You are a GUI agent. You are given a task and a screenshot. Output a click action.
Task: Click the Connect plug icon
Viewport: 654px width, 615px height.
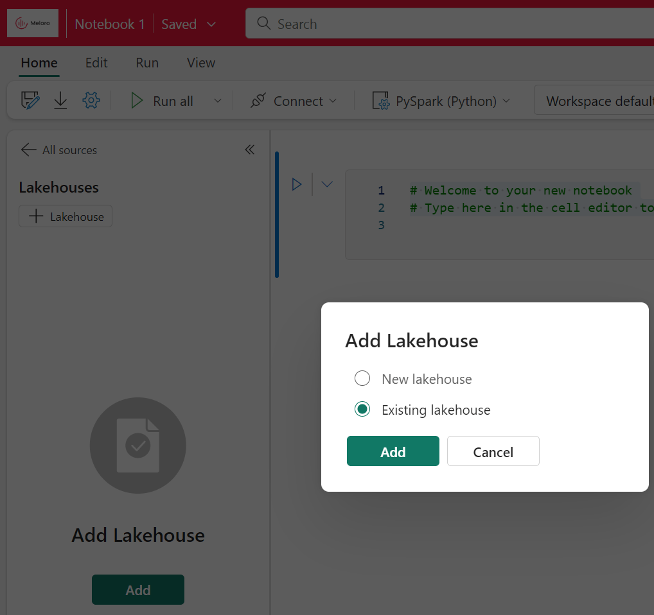pyautogui.click(x=258, y=101)
